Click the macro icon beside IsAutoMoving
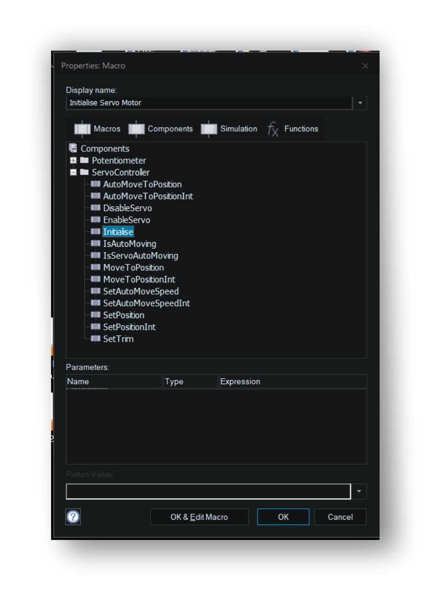Image resolution: width=446 pixels, height=601 pixels. 95,243
